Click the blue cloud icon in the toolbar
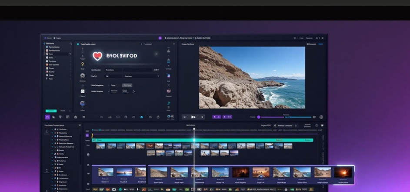This screenshot has height=192, width=410. (x=142, y=117)
